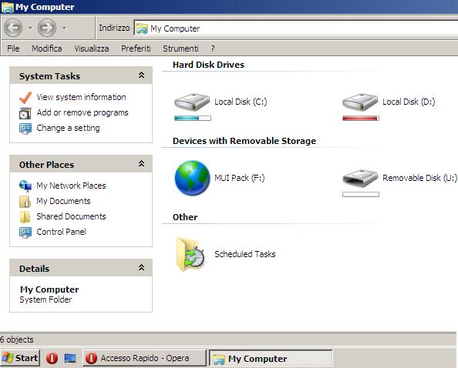Click the address bar showing My Computer
The width and height of the screenshot is (458, 368).
click(x=295, y=28)
